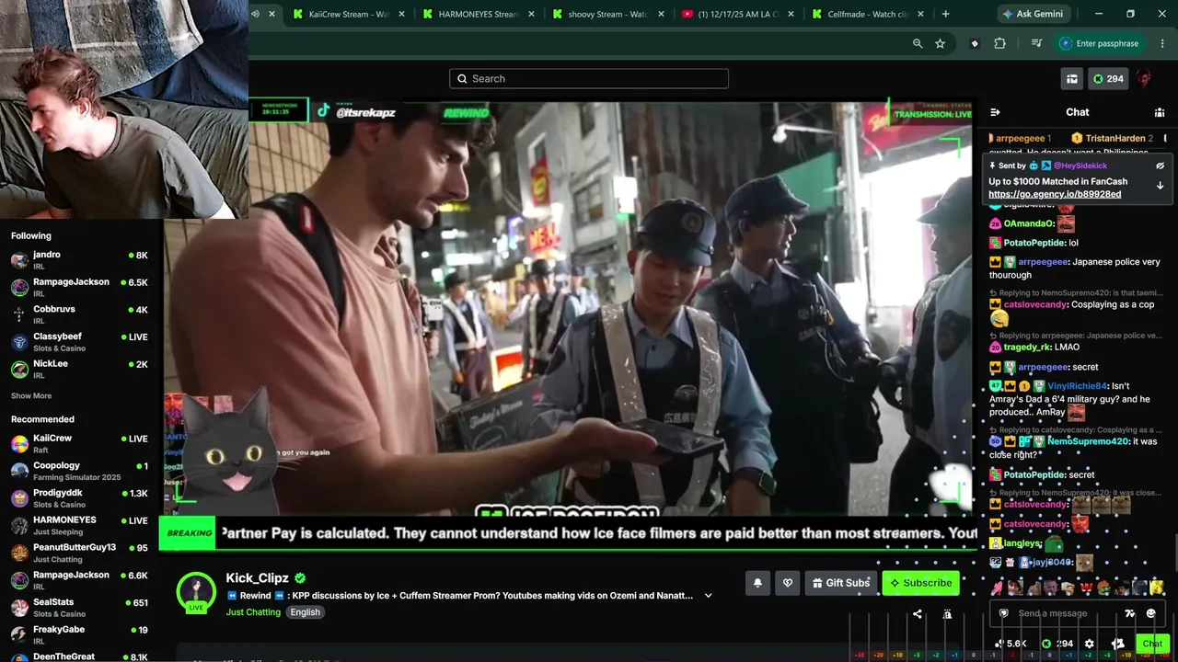Open DeenTheGreat in Recommended
The width and height of the screenshot is (1178, 662).
[79, 656]
